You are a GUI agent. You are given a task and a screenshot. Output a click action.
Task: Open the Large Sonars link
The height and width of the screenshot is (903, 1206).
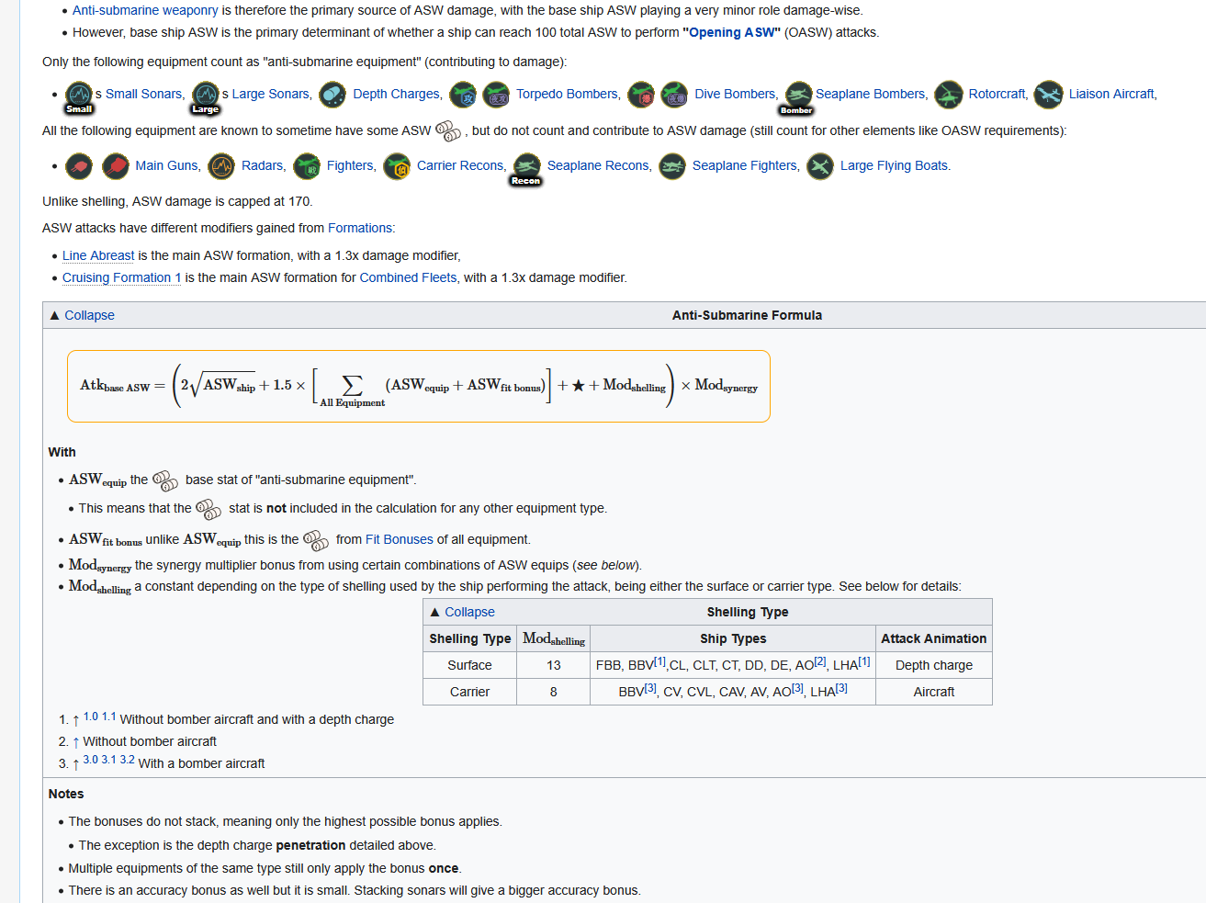click(x=272, y=94)
